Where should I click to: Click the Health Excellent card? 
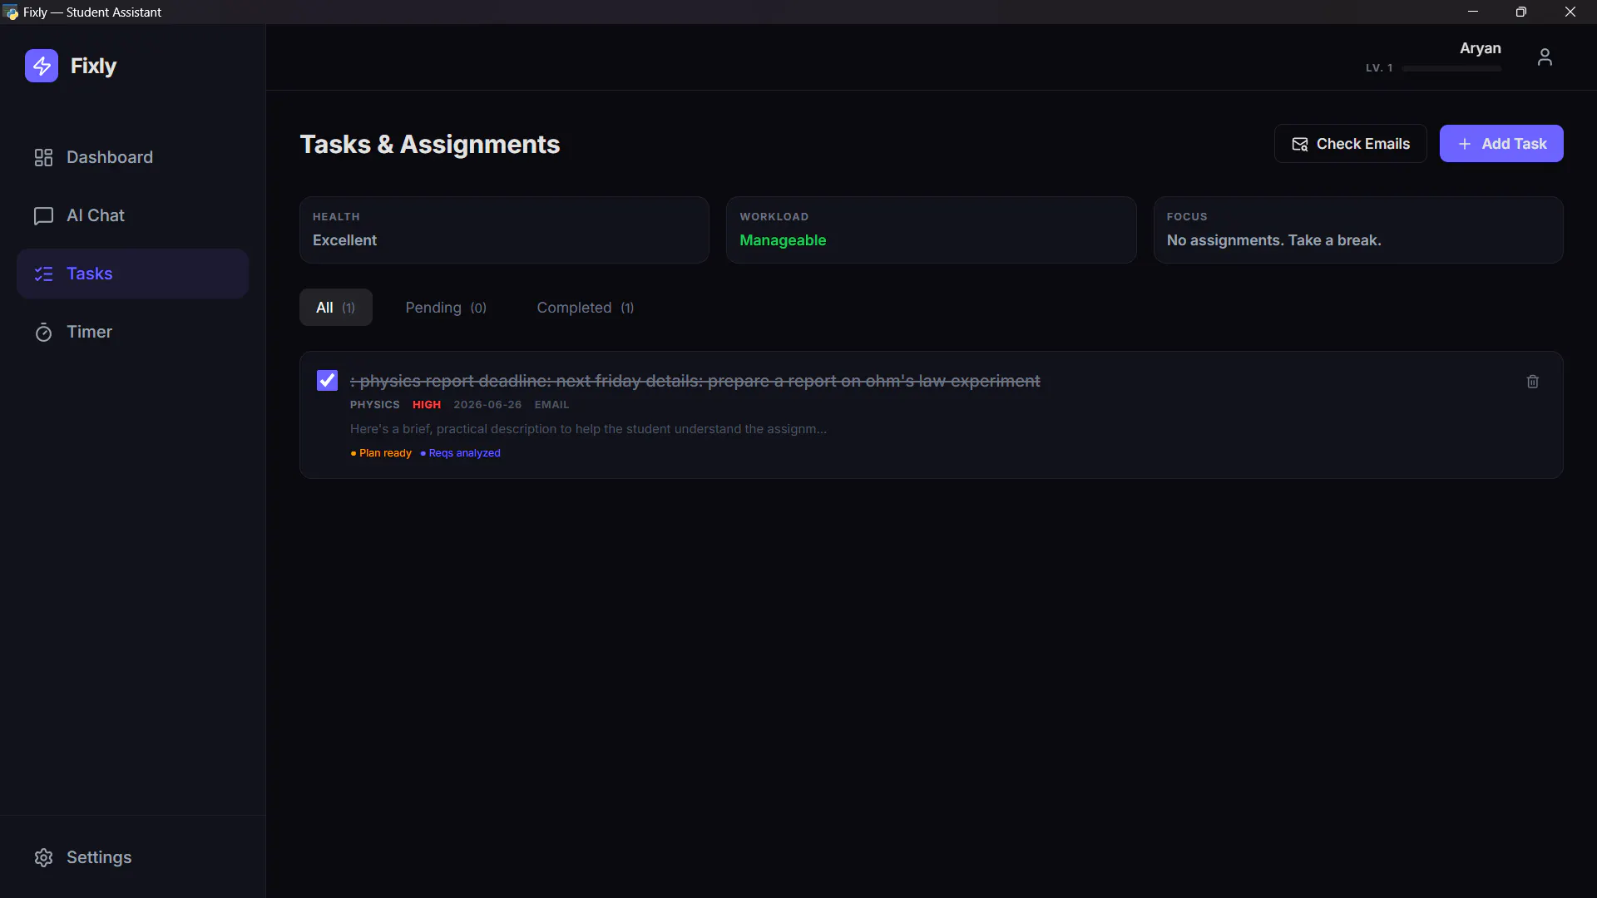(x=504, y=230)
